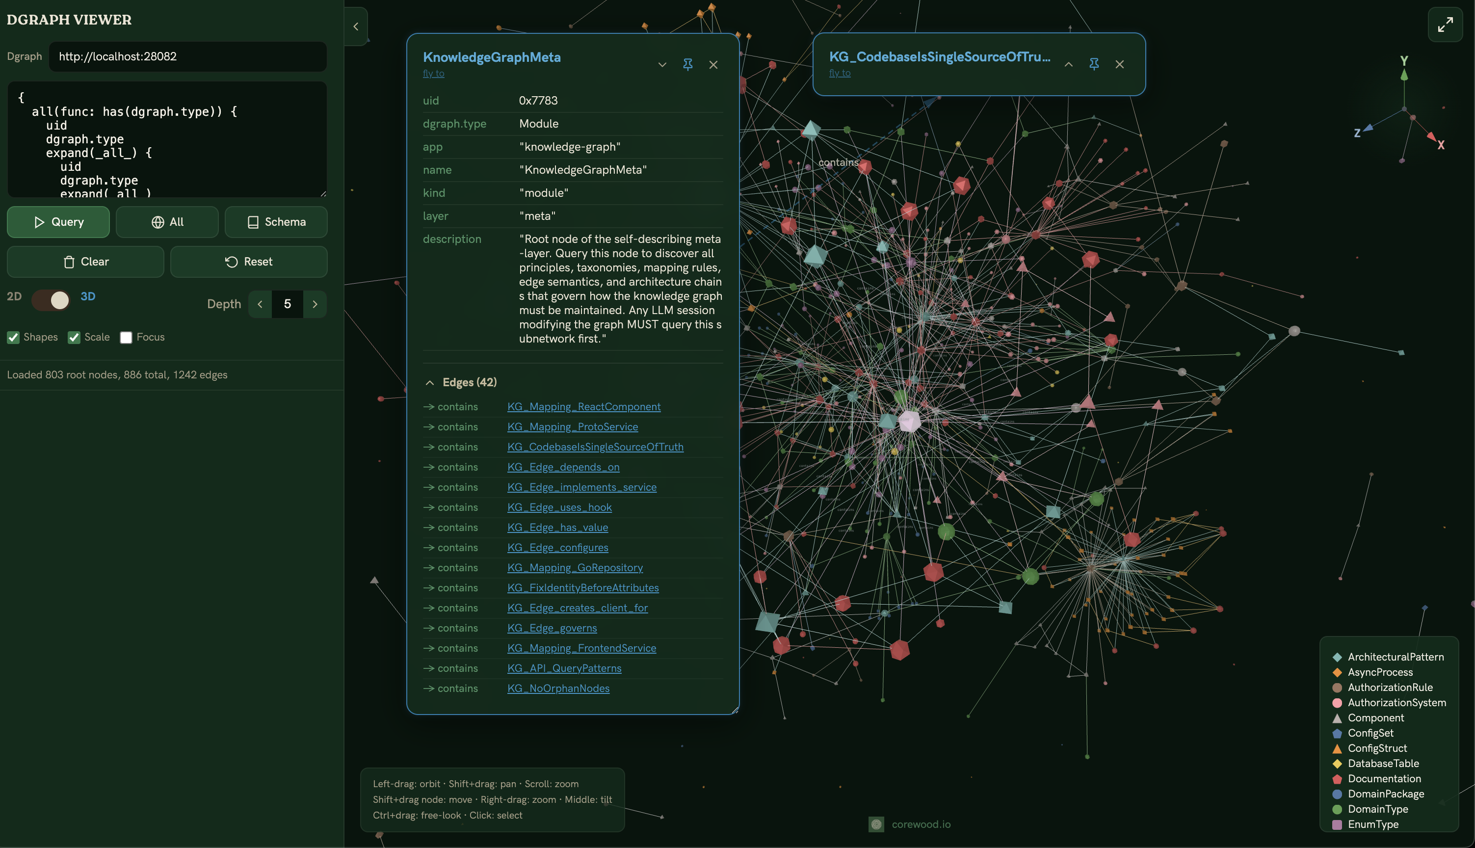1475x848 pixels.
Task: Open the KG_Edge_has_value link
Action: (557, 527)
